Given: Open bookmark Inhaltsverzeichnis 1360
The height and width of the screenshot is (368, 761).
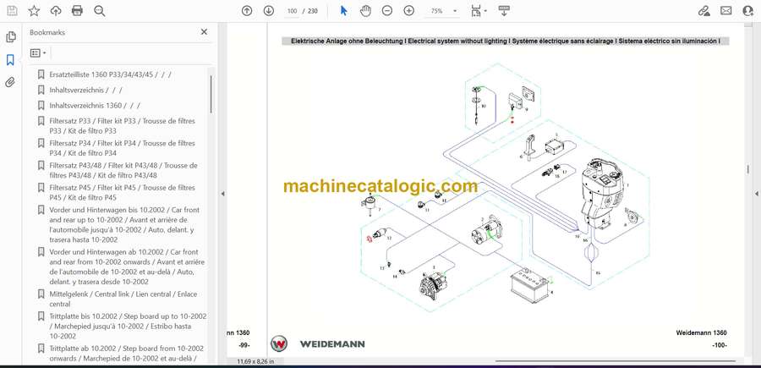Looking at the screenshot, I should click(95, 106).
